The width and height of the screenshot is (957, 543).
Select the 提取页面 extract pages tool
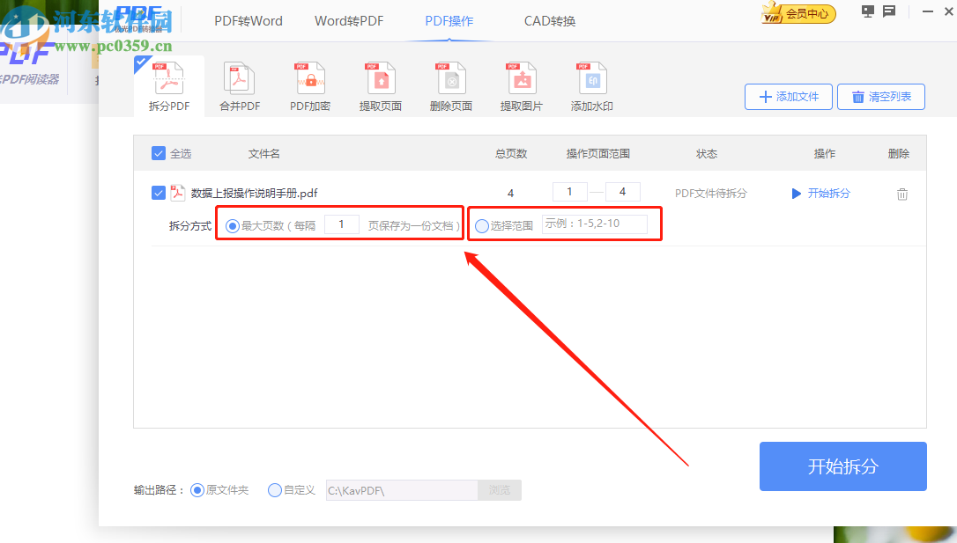(380, 84)
